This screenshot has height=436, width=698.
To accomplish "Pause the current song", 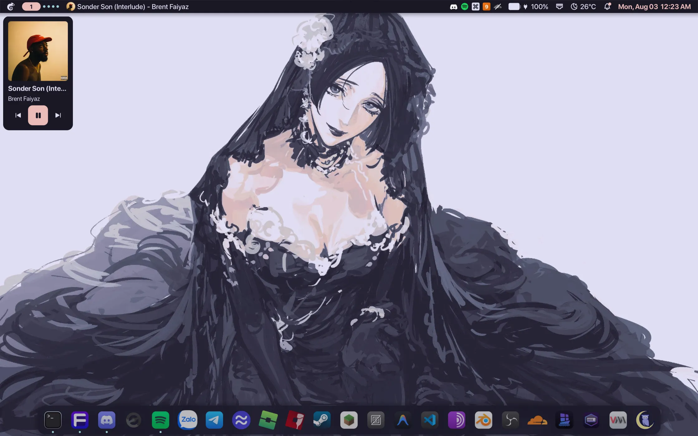I will pyautogui.click(x=38, y=115).
